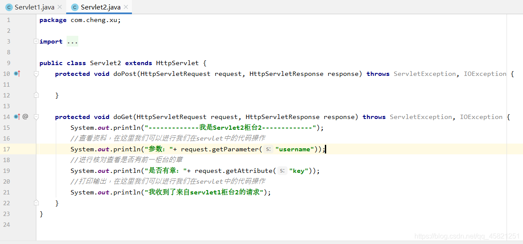Click the Servlet1.java class file icon

pos(9,7)
